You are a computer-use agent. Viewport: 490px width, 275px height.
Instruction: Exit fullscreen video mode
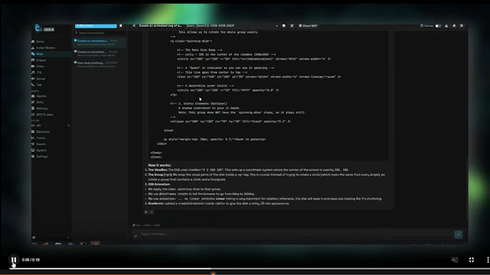point(472,260)
